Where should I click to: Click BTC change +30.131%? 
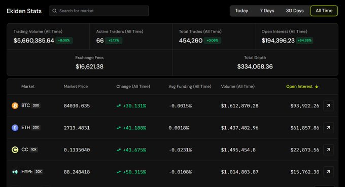click(134, 106)
